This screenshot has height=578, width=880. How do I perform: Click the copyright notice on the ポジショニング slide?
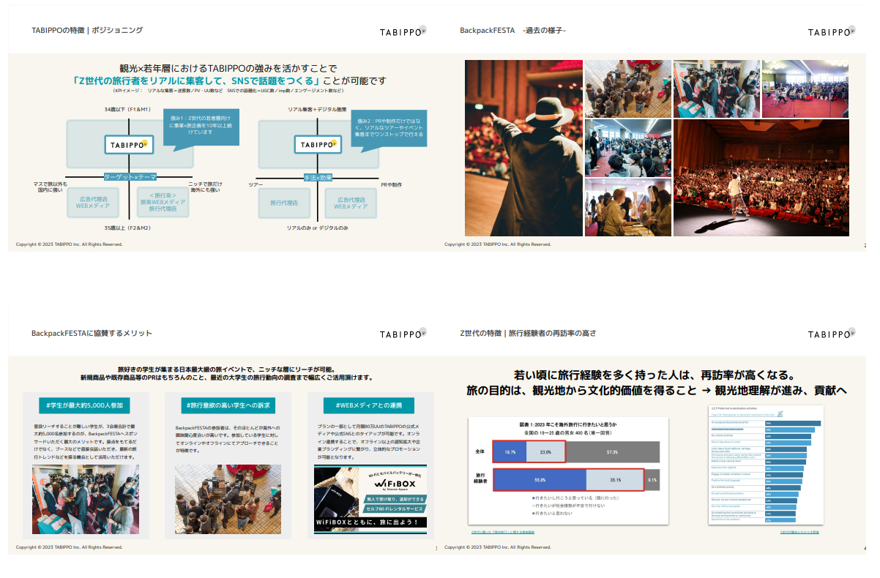[x=69, y=244]
